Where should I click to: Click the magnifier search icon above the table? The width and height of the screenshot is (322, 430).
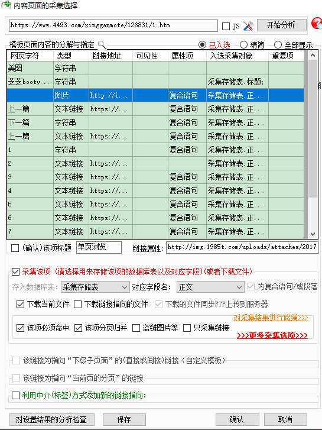(x=102, y=44)
